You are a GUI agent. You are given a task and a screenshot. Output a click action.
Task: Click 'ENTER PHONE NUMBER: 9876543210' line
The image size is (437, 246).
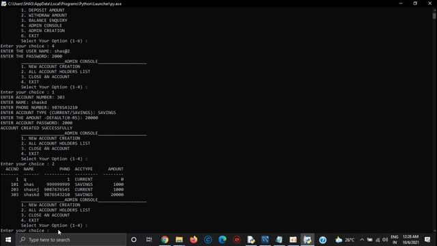tap(39, 107)
